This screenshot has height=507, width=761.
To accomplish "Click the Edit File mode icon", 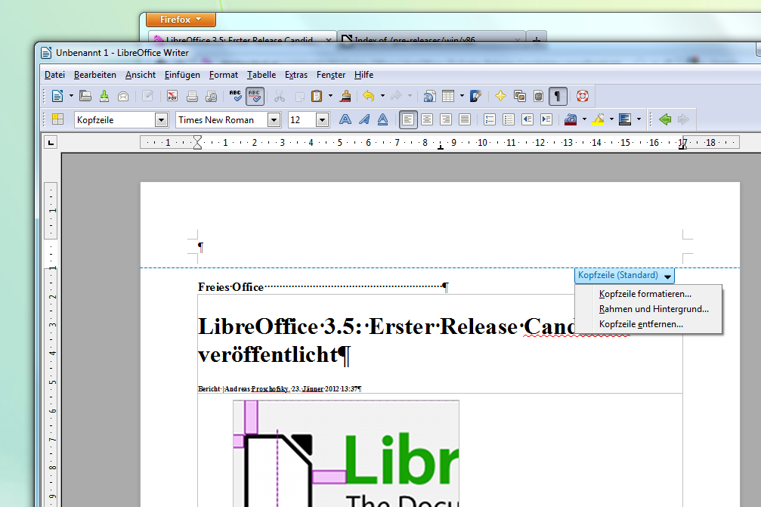I will (x=147, y=96).
